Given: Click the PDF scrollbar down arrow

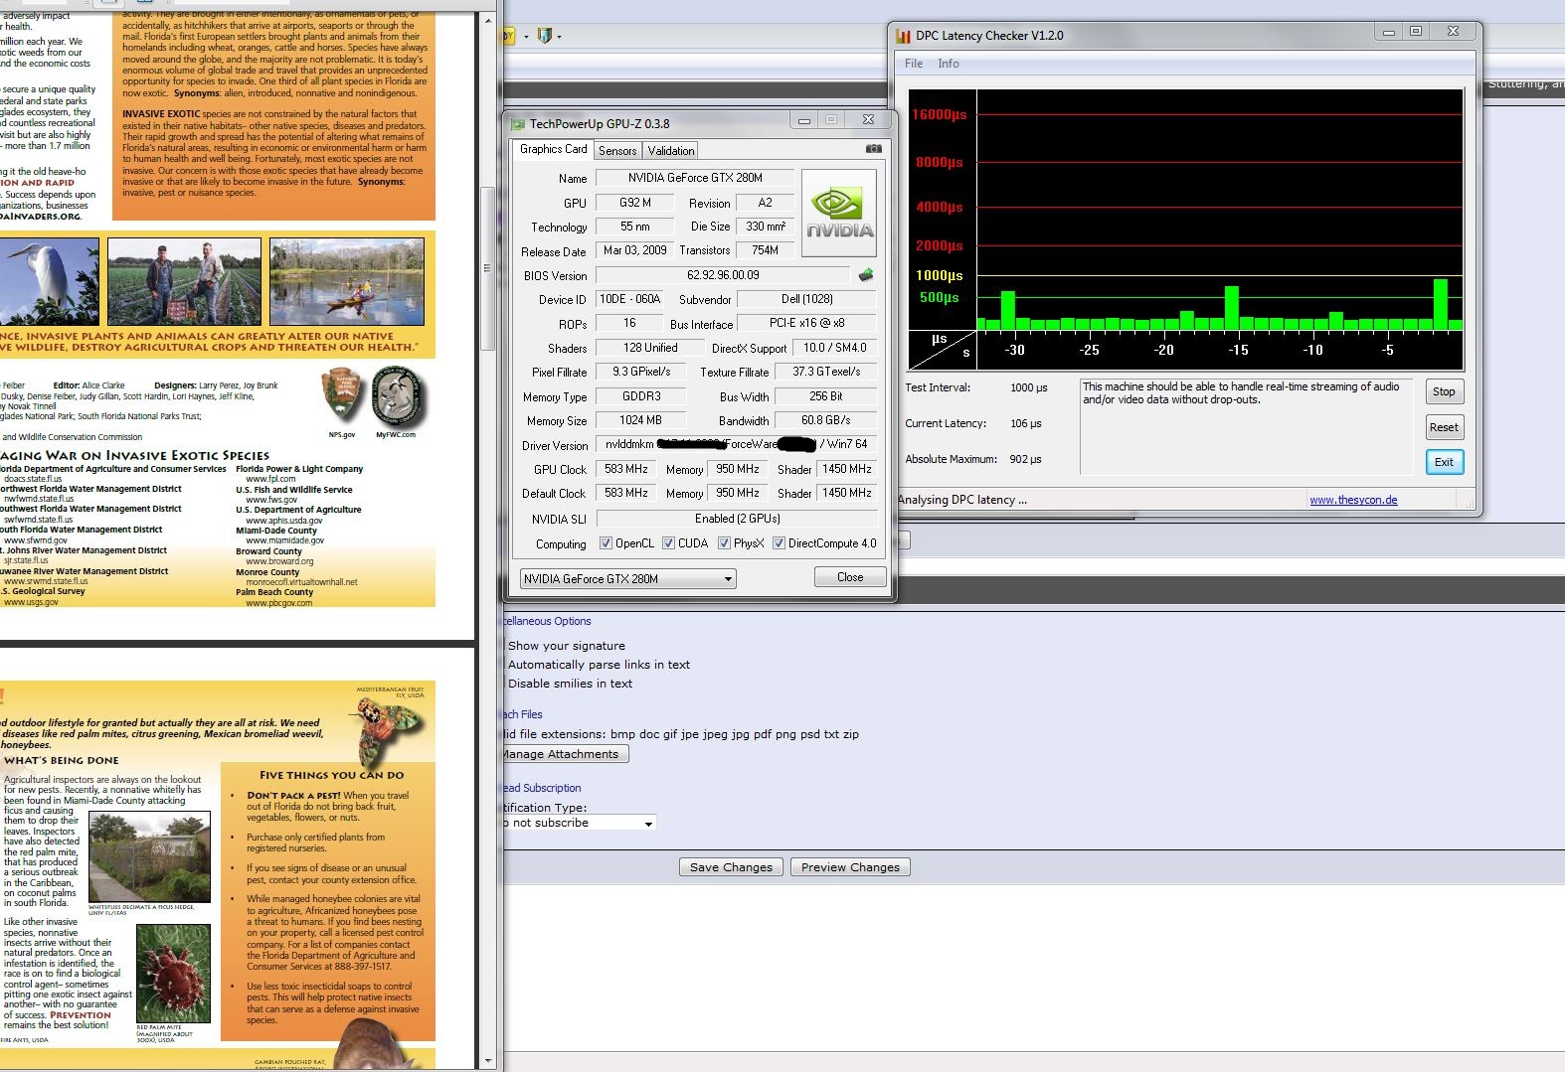Looking at the screenshot, I should pyautogui.click(x=487, y=1061).
